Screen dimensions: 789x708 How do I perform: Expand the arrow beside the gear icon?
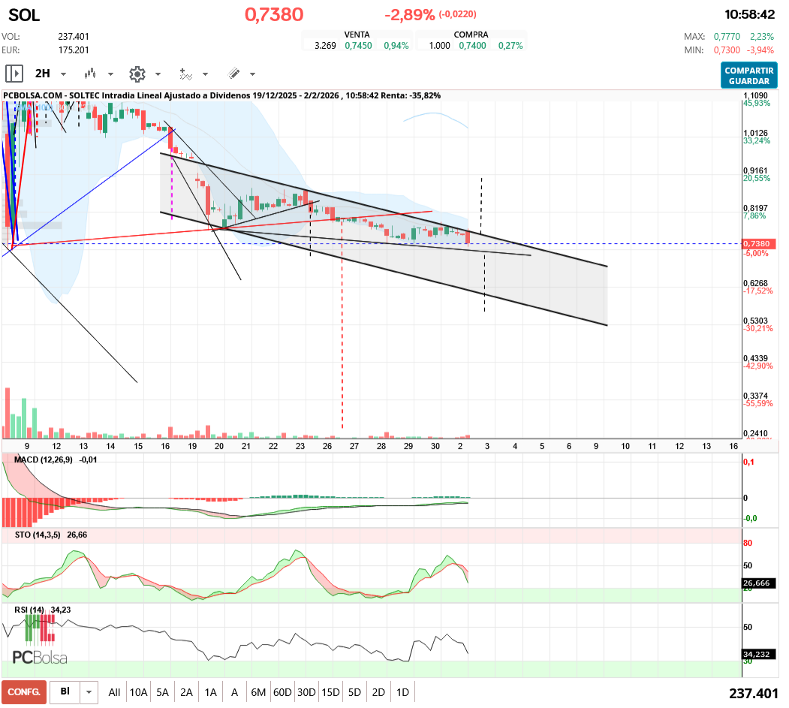click(x=158, y=74)
